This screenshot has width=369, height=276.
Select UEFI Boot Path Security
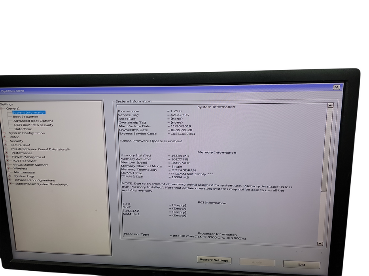click(x=33, y=125)
